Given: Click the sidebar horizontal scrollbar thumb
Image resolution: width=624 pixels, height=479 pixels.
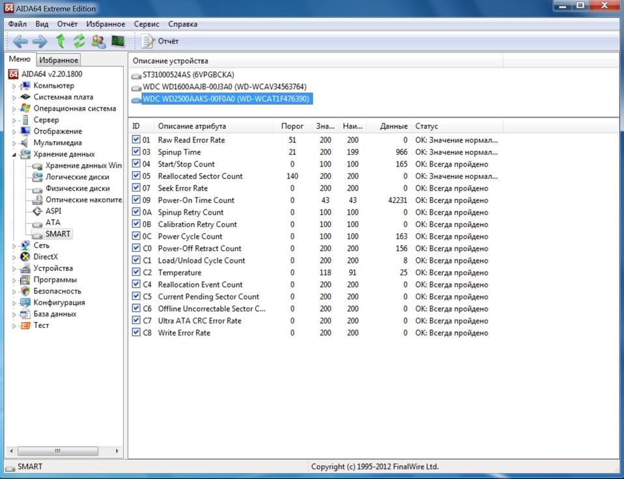Looking at the screenshot, I should 58,451.
